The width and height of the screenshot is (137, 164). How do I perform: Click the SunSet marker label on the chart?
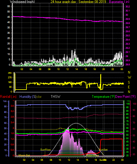click(103, 150)
